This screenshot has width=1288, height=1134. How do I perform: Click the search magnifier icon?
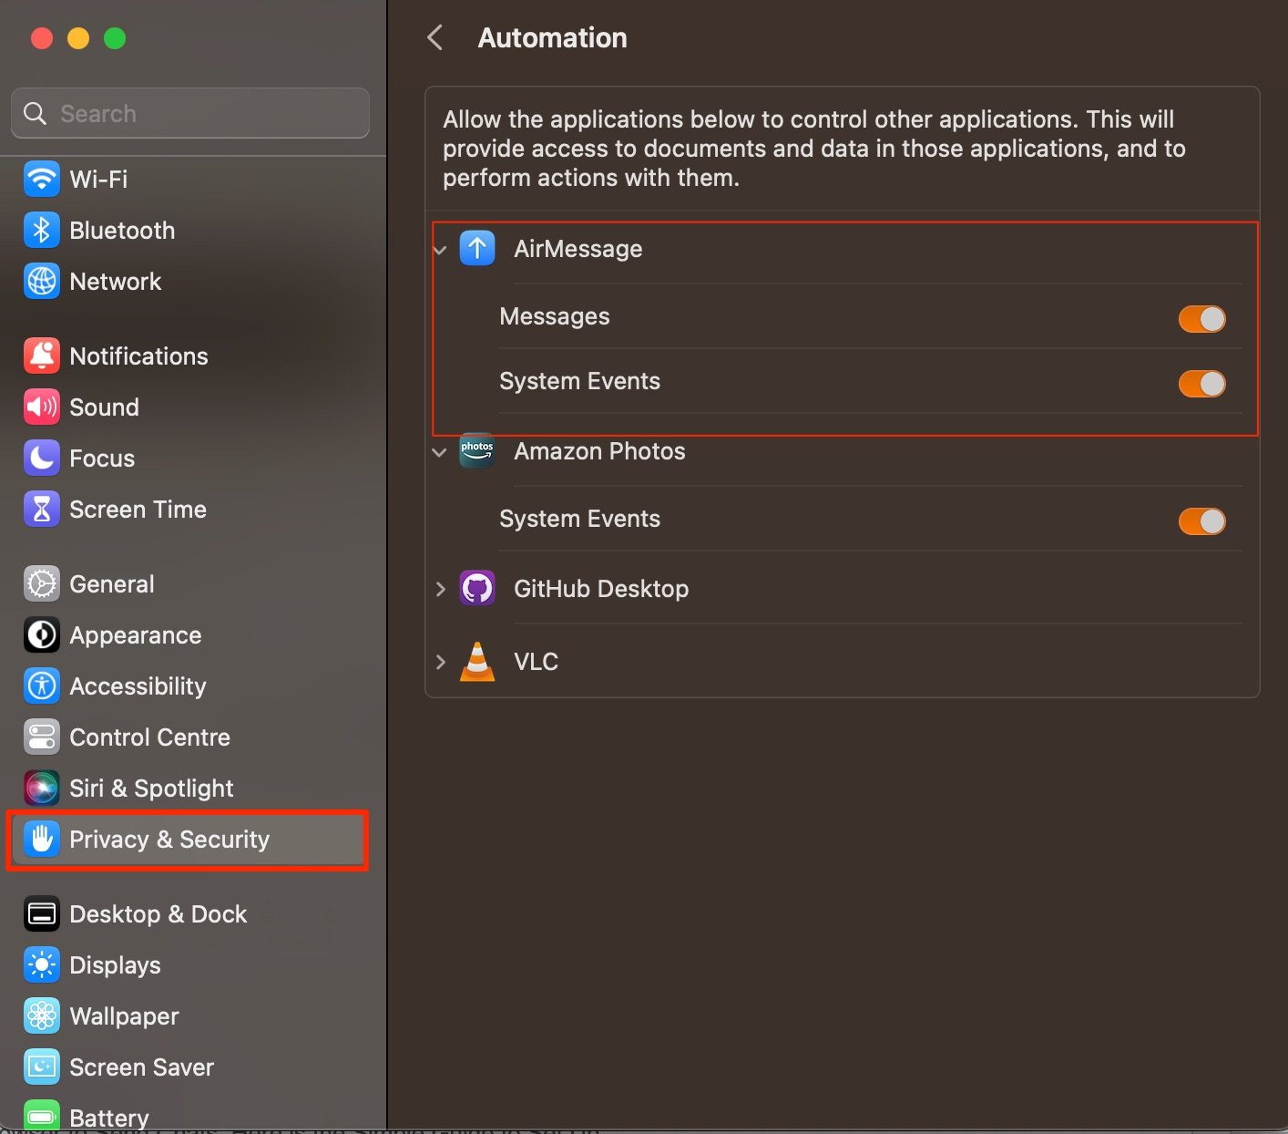coord(35,113)
